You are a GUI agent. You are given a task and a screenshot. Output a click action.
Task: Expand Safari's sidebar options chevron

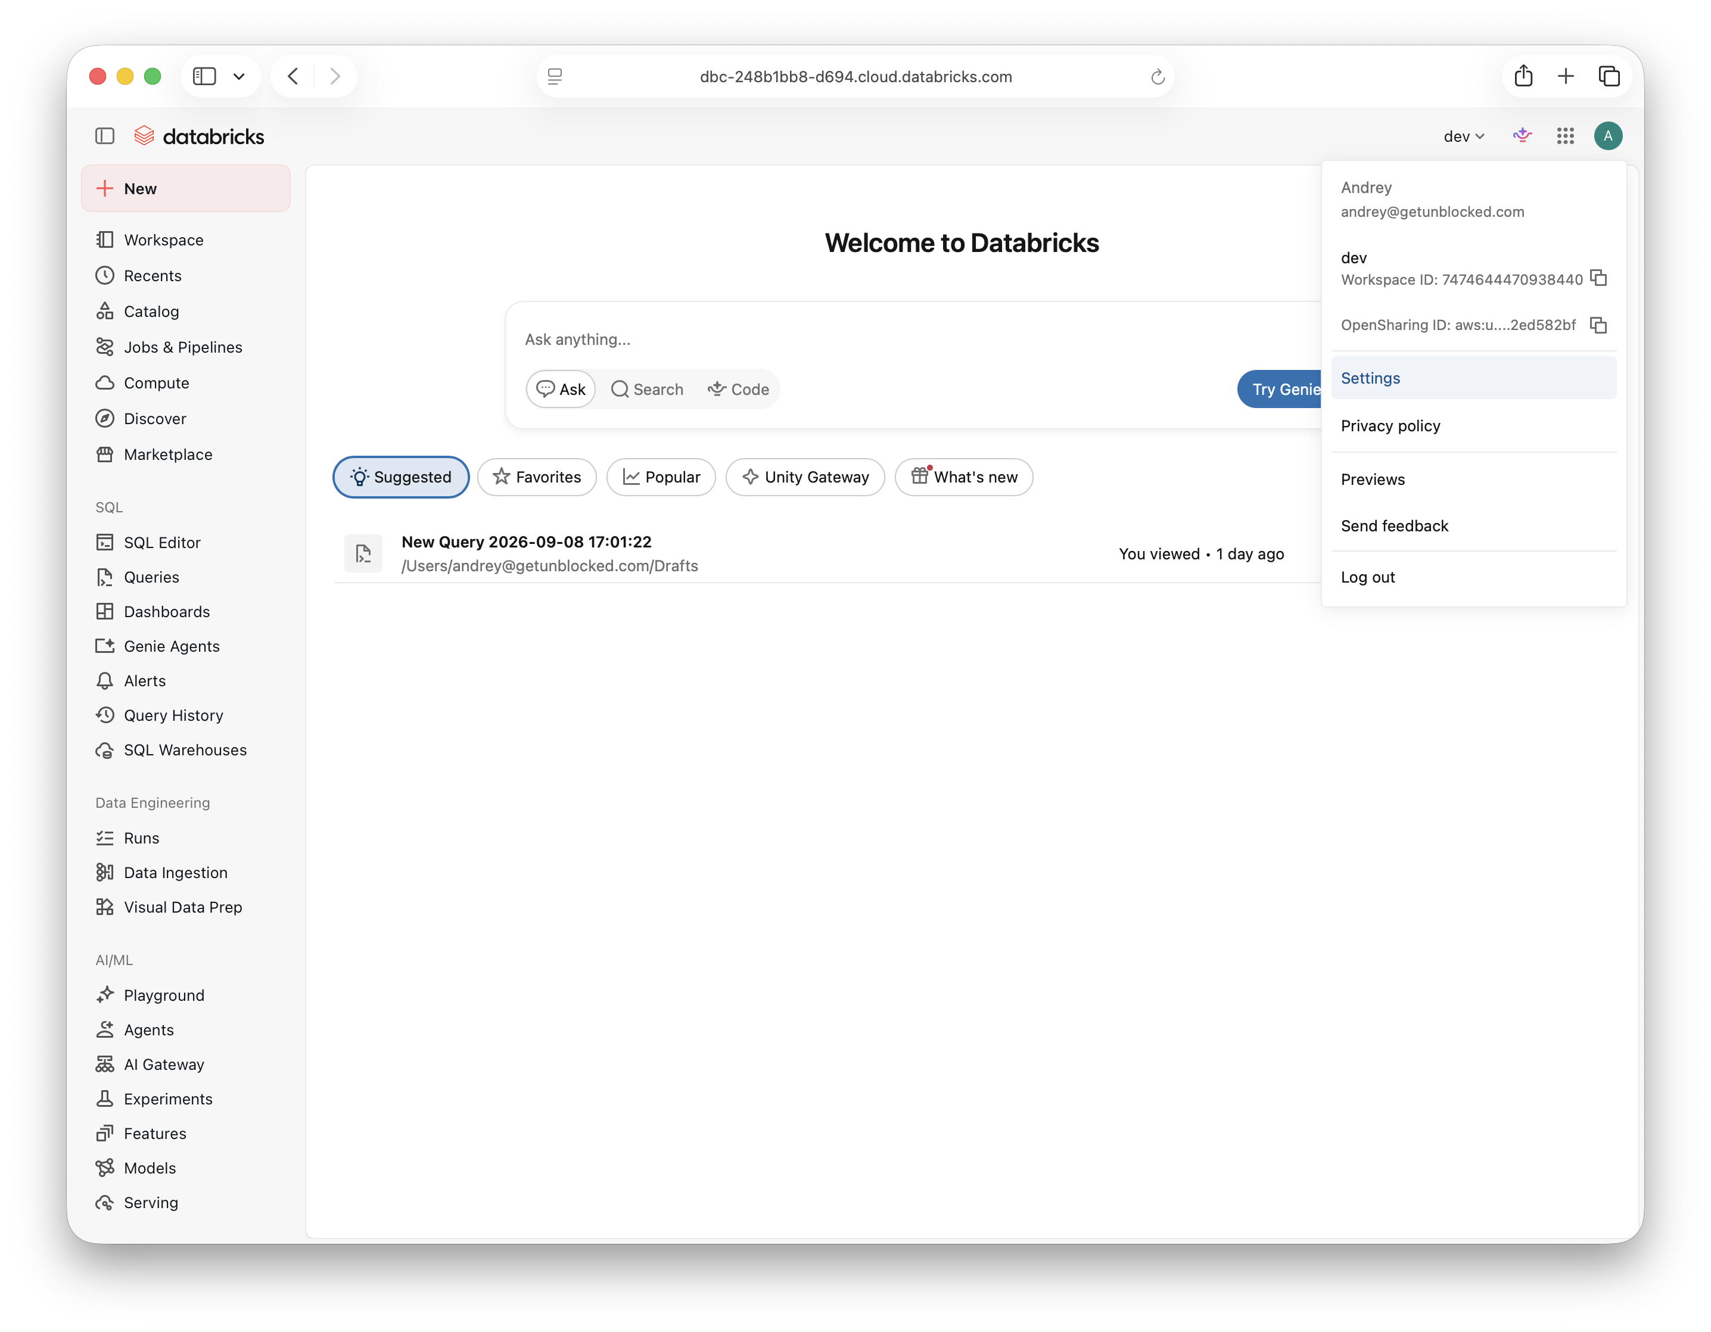[x=239, y=76]
